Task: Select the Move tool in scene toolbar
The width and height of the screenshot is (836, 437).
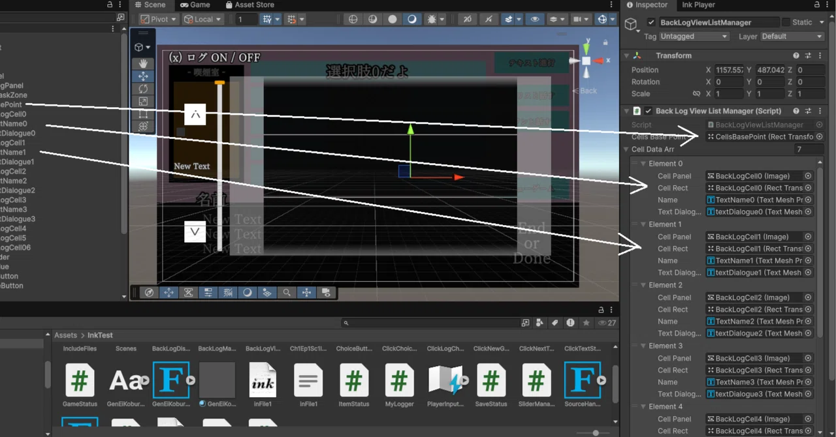Action: click(x=143, y=76)
